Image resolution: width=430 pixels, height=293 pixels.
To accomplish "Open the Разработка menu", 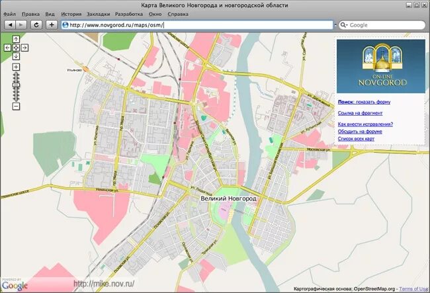I will pyautogui.click(x=129, y=14).
